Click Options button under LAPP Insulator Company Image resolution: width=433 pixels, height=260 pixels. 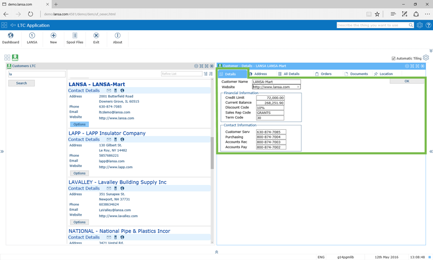(x=80, y=174)
